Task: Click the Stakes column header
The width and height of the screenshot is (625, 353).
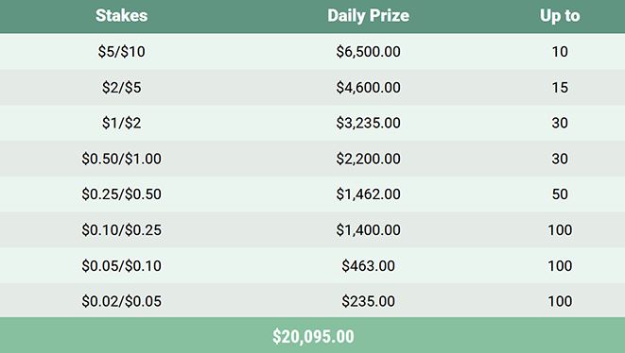Action: (x=122, y=15)
